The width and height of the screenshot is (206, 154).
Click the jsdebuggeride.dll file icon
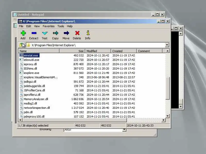click(x=21, y=86)
